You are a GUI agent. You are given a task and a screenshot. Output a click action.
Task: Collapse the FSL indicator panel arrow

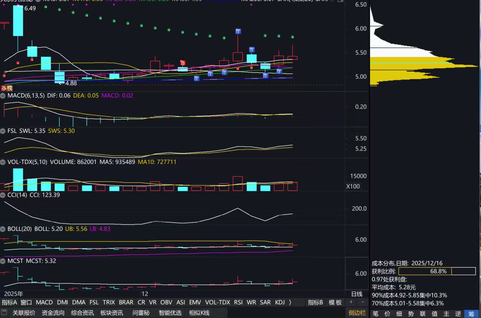click(x=3, y=131)
